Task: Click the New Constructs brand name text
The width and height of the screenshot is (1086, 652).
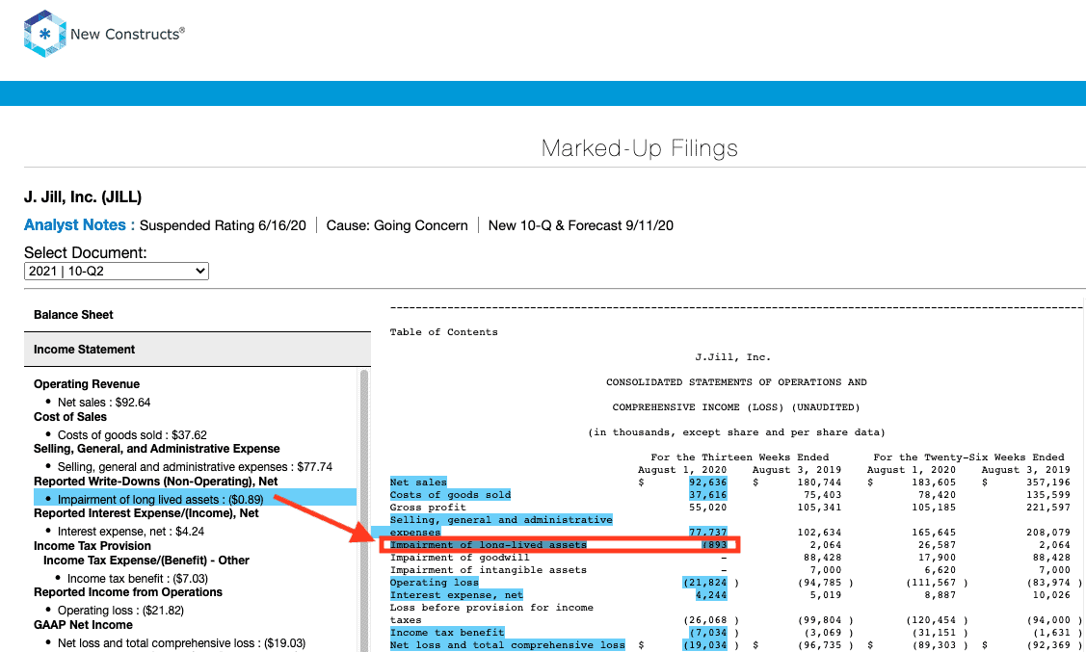Action: 127,34
